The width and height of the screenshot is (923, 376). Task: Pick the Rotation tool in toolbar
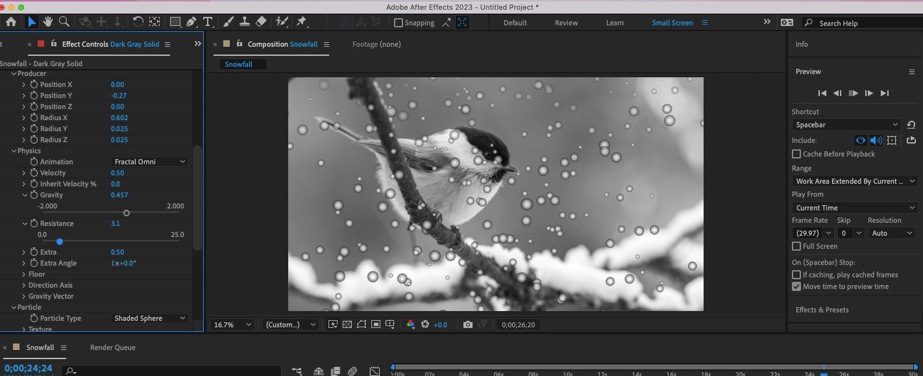(x=138, y=22)
